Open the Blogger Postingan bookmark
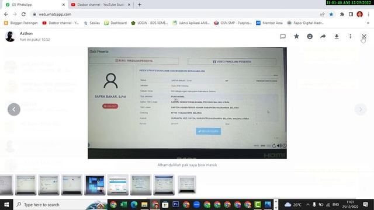 pyautogui.click(x=21, y=23)
